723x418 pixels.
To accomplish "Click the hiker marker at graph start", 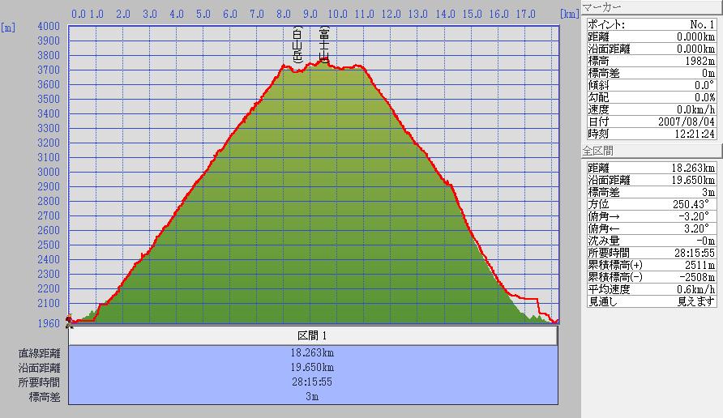I will click(70, 320).
